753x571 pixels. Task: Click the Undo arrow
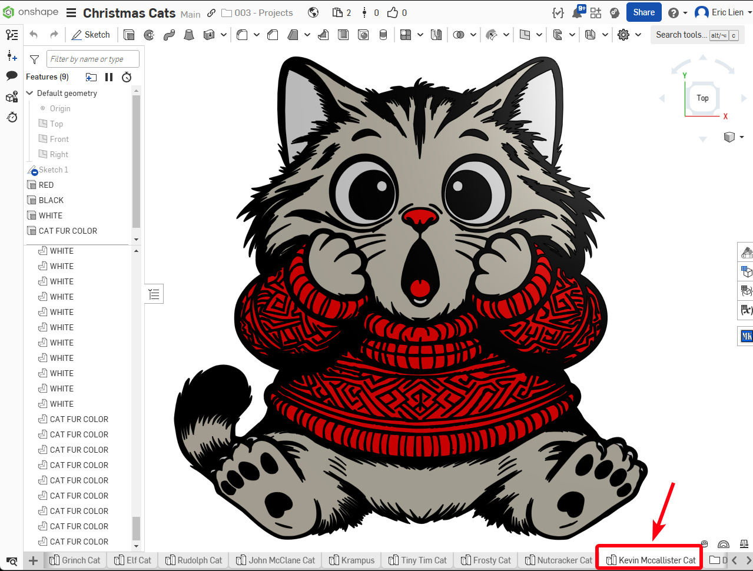[x=34, y=35]
